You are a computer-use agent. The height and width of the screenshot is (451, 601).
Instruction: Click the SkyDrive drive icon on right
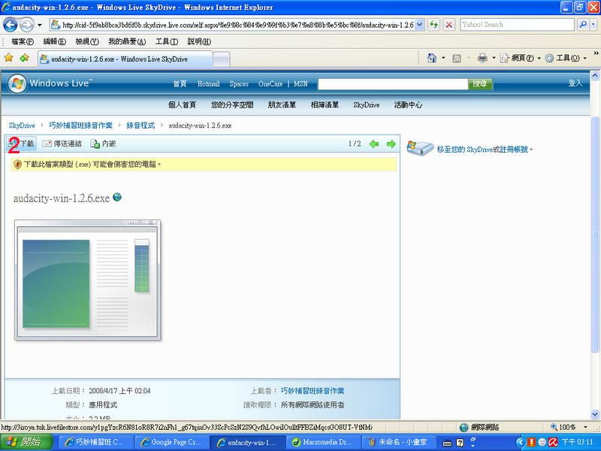tap(420, 147)
